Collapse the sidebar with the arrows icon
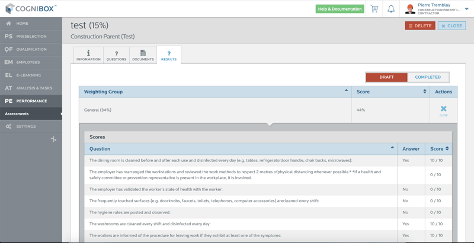This screenshot has width=474, height=243. [54, 140]
